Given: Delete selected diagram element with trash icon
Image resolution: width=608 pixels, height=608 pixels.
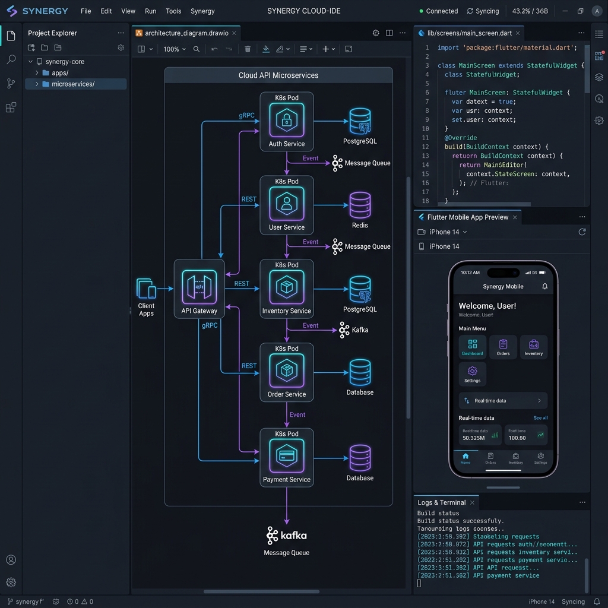Looking at the screenshot, I should (x=248, y=49).
